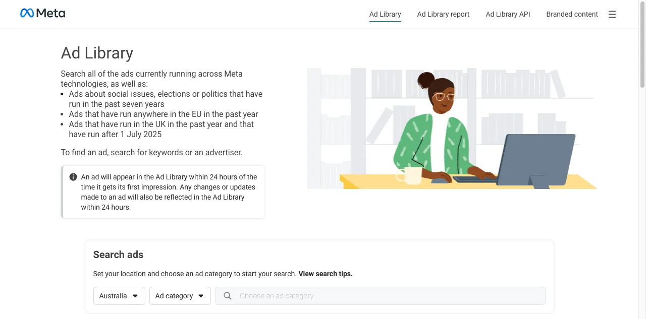Click 'To find an ad, search for keywords' text

[x=151, y=152]
